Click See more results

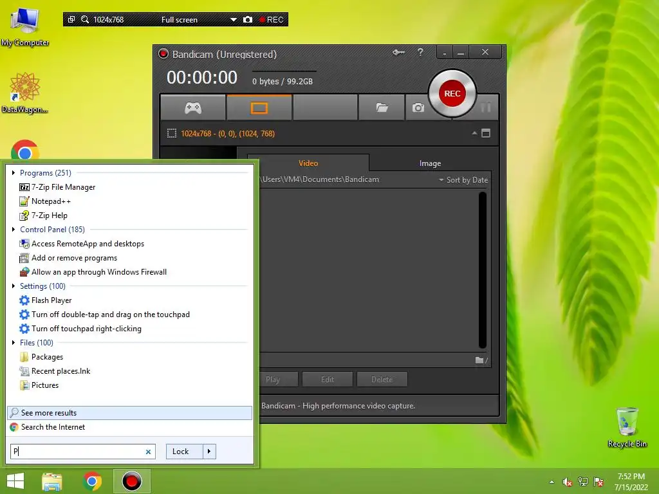pos(130,413)
